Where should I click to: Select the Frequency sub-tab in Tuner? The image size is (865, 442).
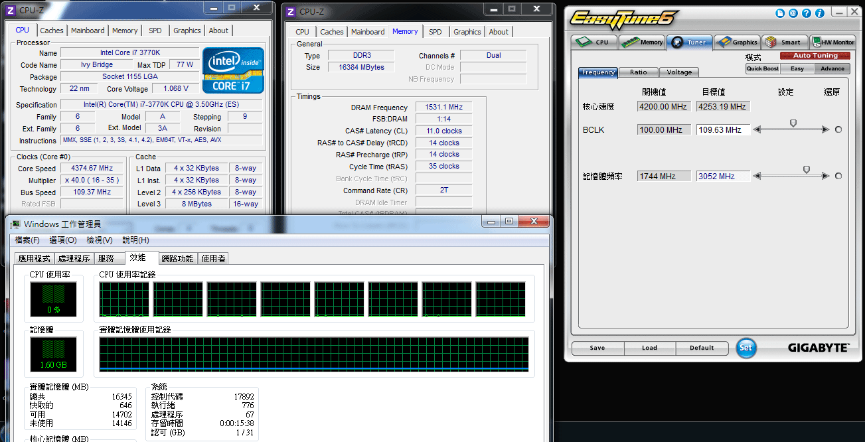[598, 72]
